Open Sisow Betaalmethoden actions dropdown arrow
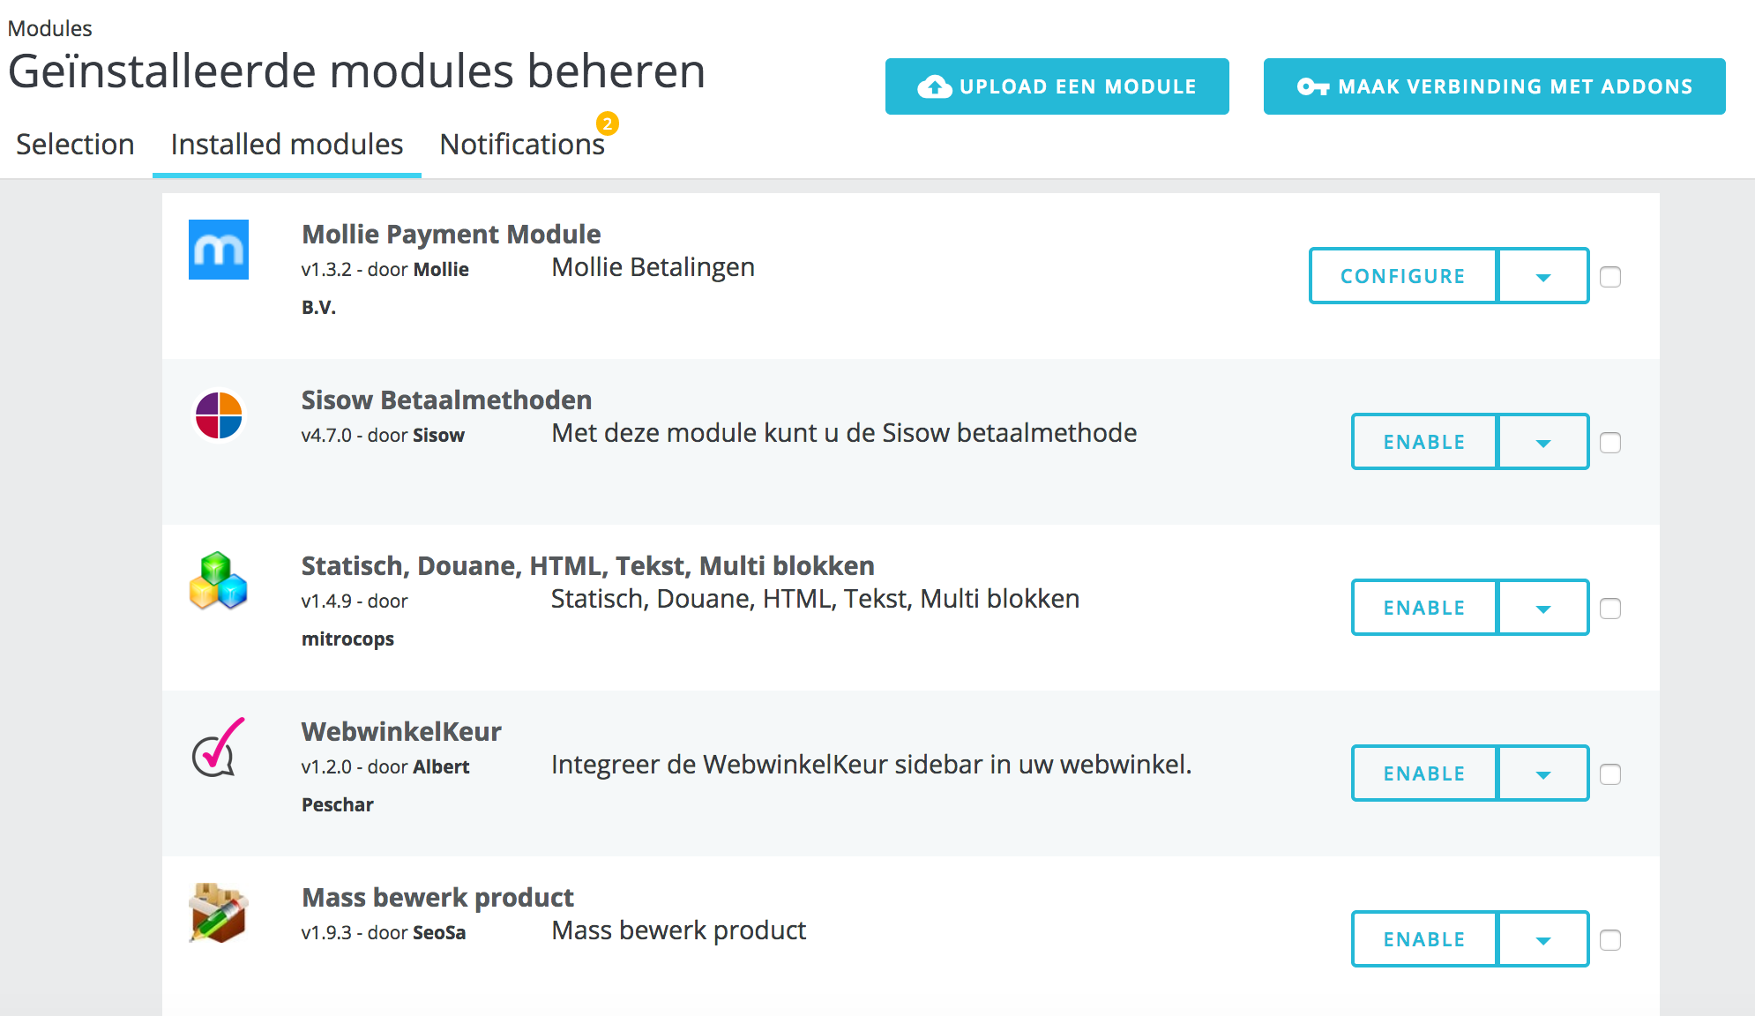The height and width of the screenshot is (1016, 1755). click(1543, 443)
